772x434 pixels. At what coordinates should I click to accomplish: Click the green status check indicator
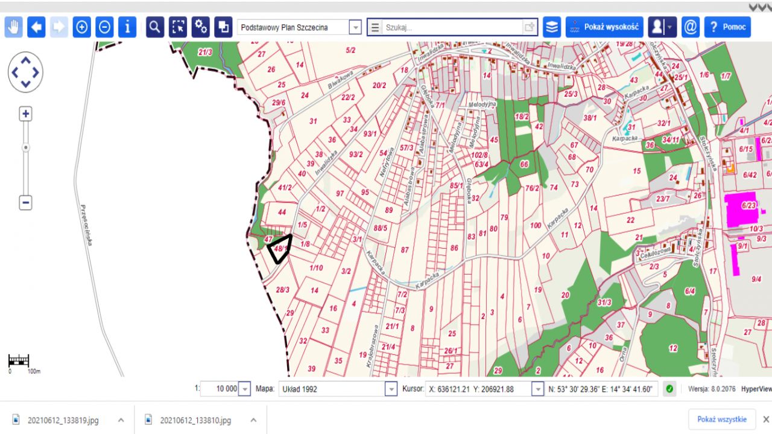coord(669,389)
